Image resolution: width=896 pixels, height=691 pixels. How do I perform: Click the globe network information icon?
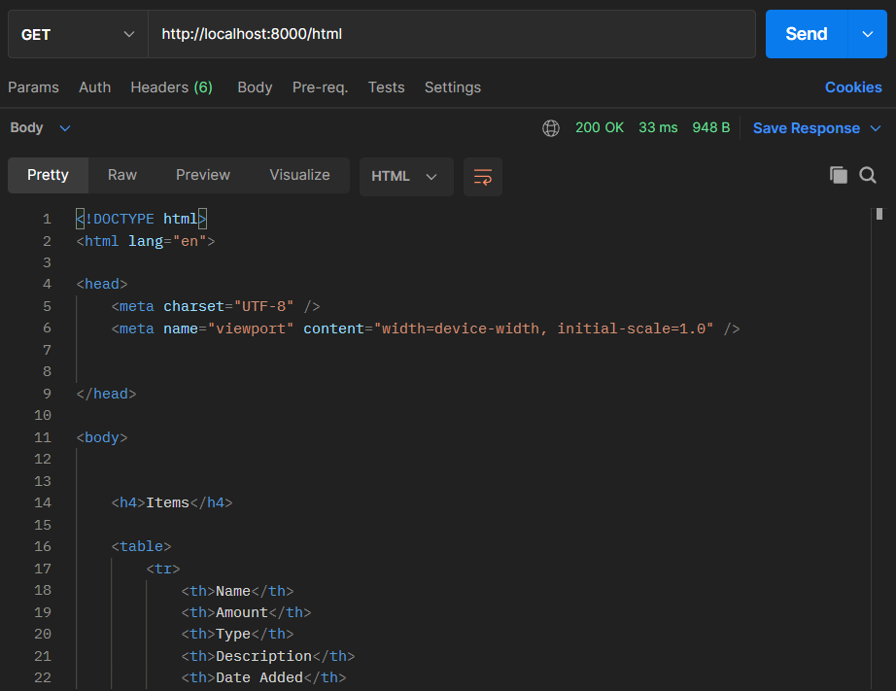point(551,127)
